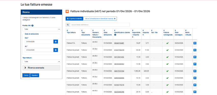
Task: Select the tax cell '3,30'
Action: (146, 85)
